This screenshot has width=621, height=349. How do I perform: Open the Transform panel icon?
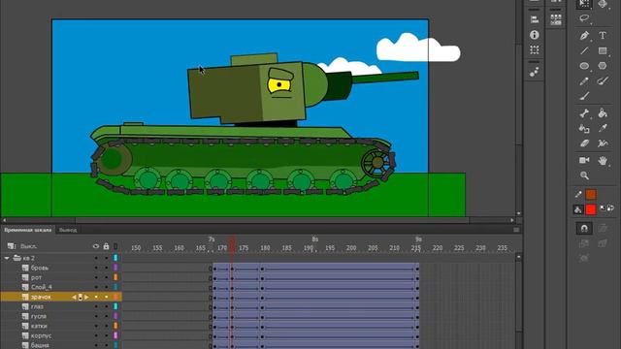point(535,49)
